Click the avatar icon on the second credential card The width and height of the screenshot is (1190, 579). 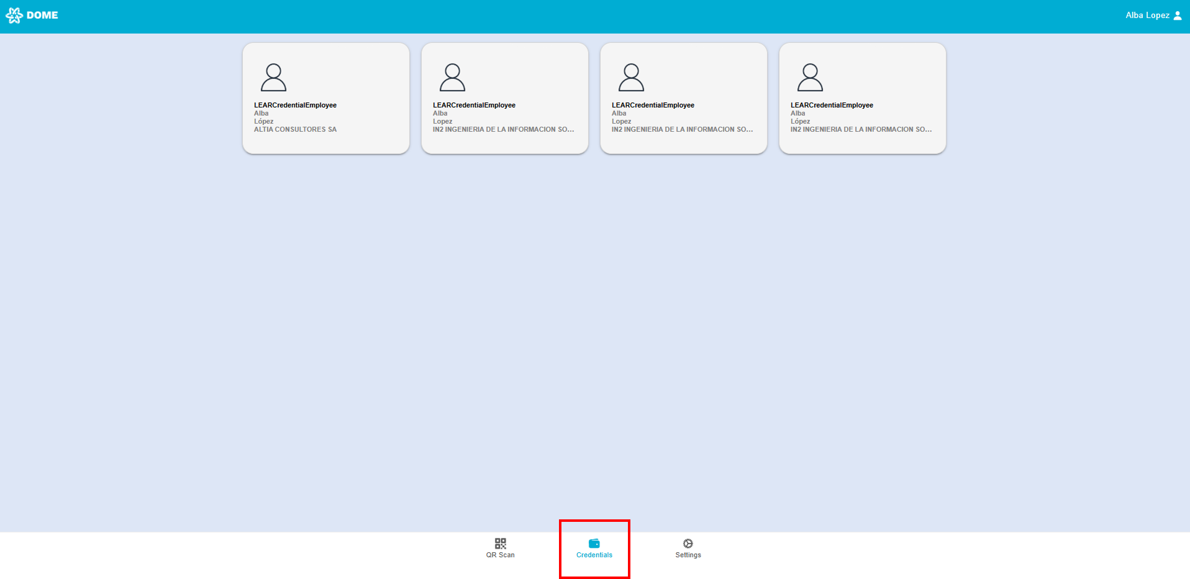452,78
